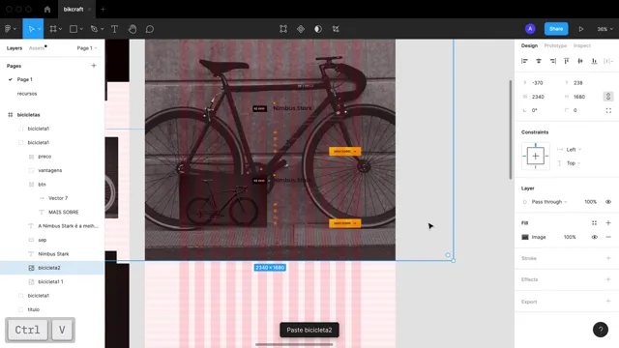Click the Home icon
619x348 pixels.
[x=47, y=9]
